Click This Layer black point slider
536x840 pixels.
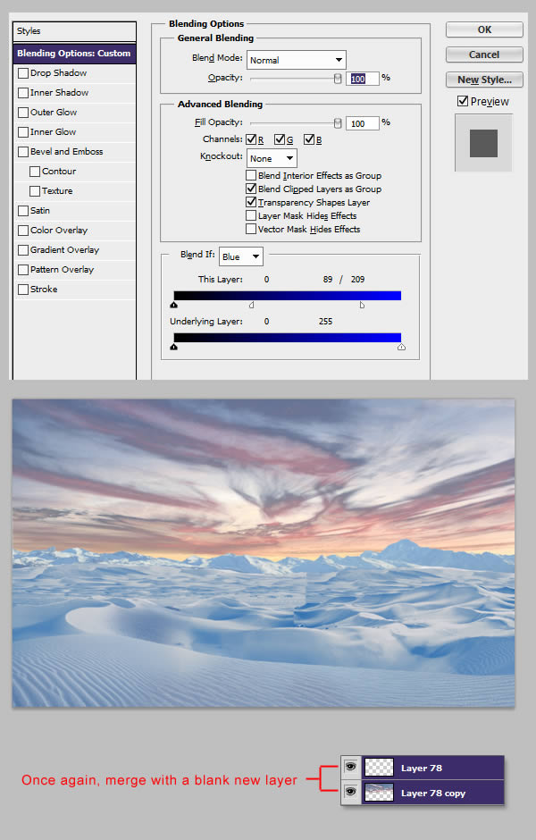(173, 305)
